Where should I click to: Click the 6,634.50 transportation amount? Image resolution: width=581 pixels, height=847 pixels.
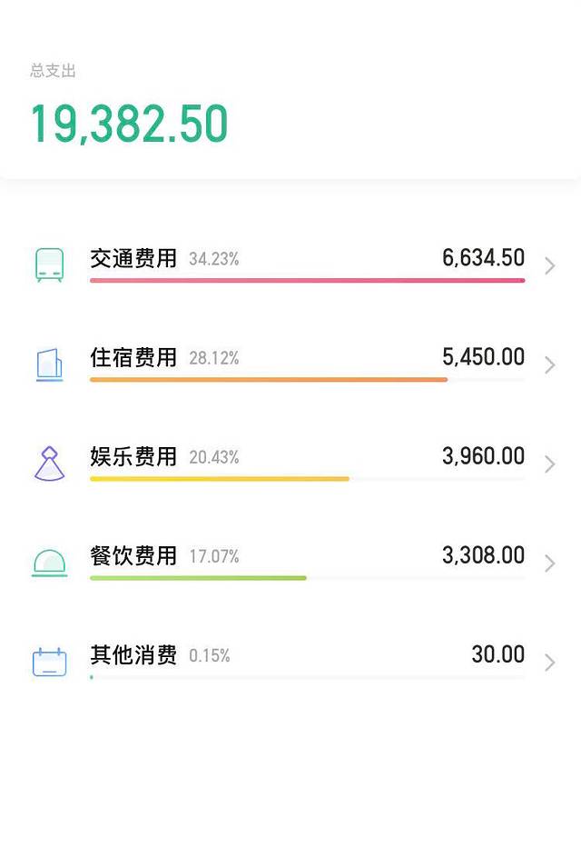(483, 258)
